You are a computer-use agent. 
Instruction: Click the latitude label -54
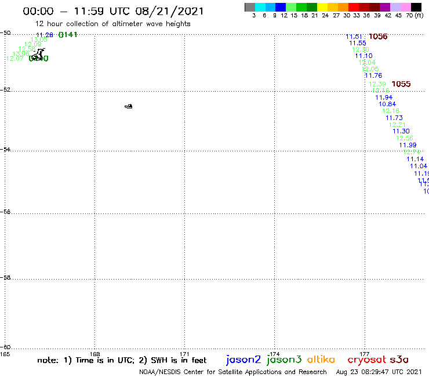(x=5, y=149)
